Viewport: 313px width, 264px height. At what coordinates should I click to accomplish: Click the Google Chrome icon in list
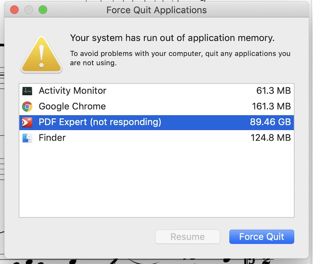coord(27,107)
